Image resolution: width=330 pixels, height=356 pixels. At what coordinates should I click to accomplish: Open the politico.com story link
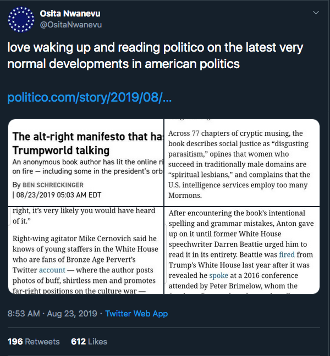click(x=90, y=99)
